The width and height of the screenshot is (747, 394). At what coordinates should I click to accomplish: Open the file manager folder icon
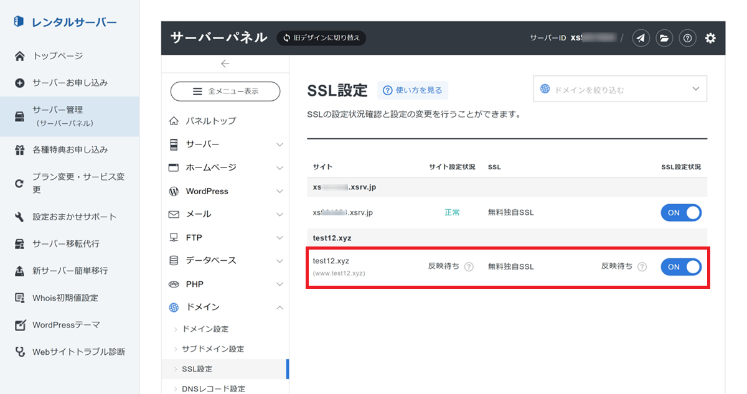(x=664, y=38)
